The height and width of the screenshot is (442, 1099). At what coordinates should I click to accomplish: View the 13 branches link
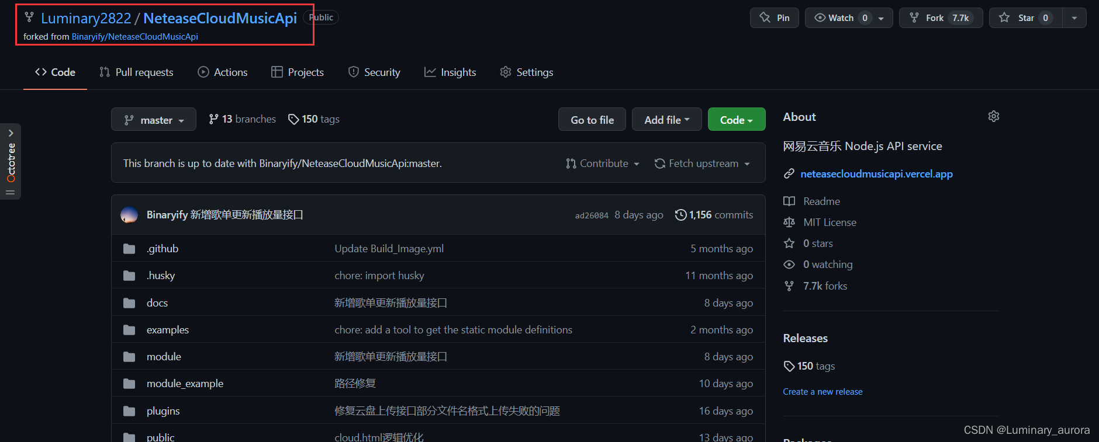(x=243, y=119)
